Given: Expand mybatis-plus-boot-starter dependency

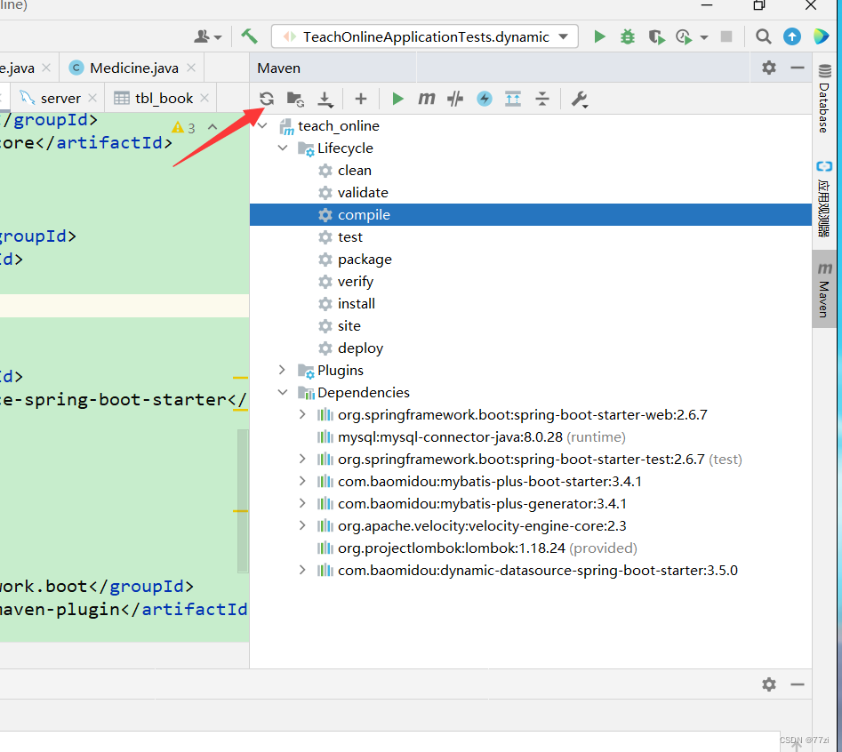Looking at the screenshot, I should (303, 481).
